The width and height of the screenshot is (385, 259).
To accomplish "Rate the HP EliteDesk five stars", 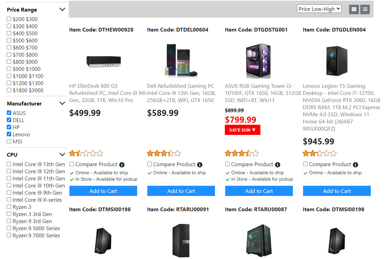I will [100, 154].
